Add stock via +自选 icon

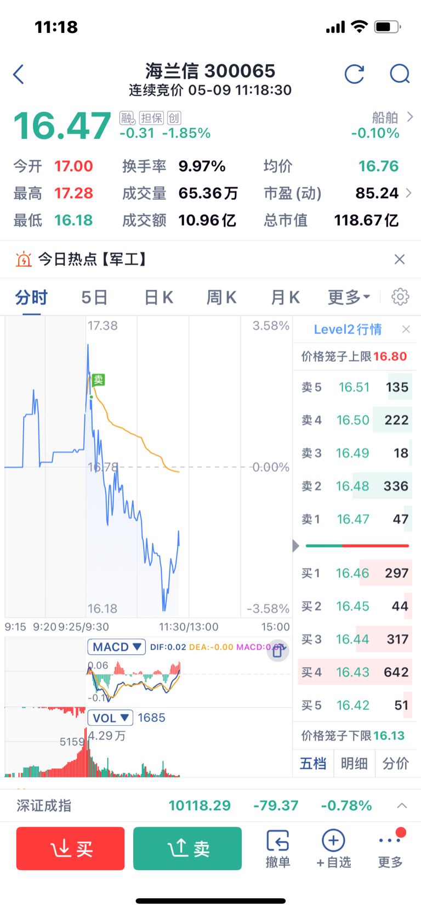(x=333, y=849)
